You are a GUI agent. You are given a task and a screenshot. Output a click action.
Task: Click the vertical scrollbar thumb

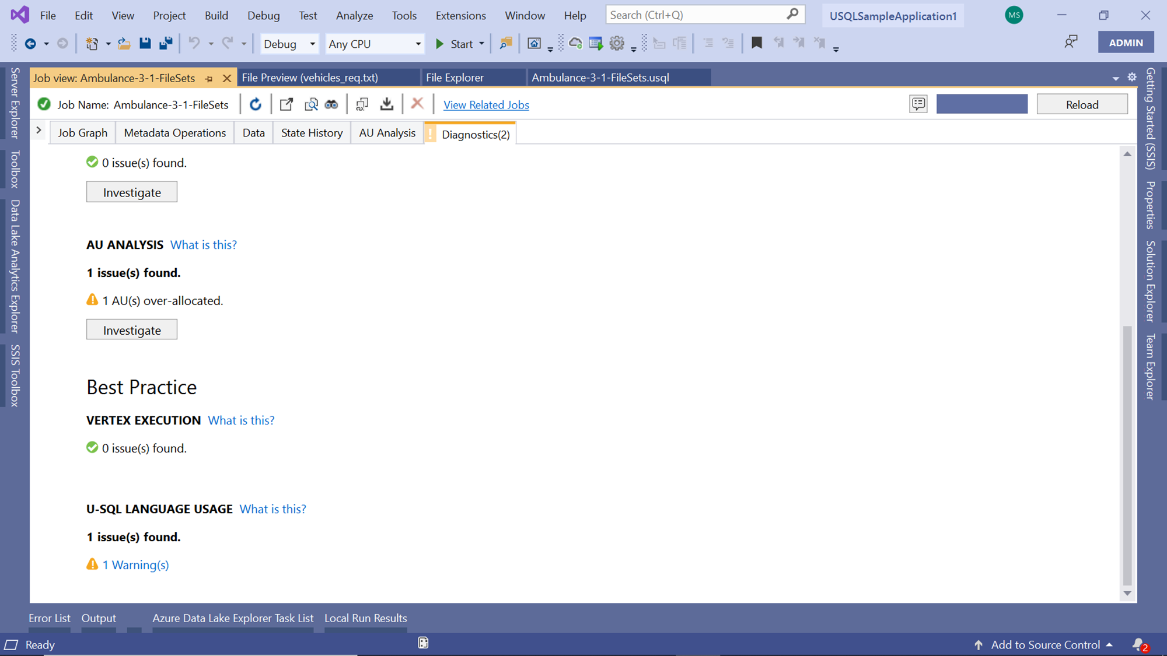(1127, 455)
